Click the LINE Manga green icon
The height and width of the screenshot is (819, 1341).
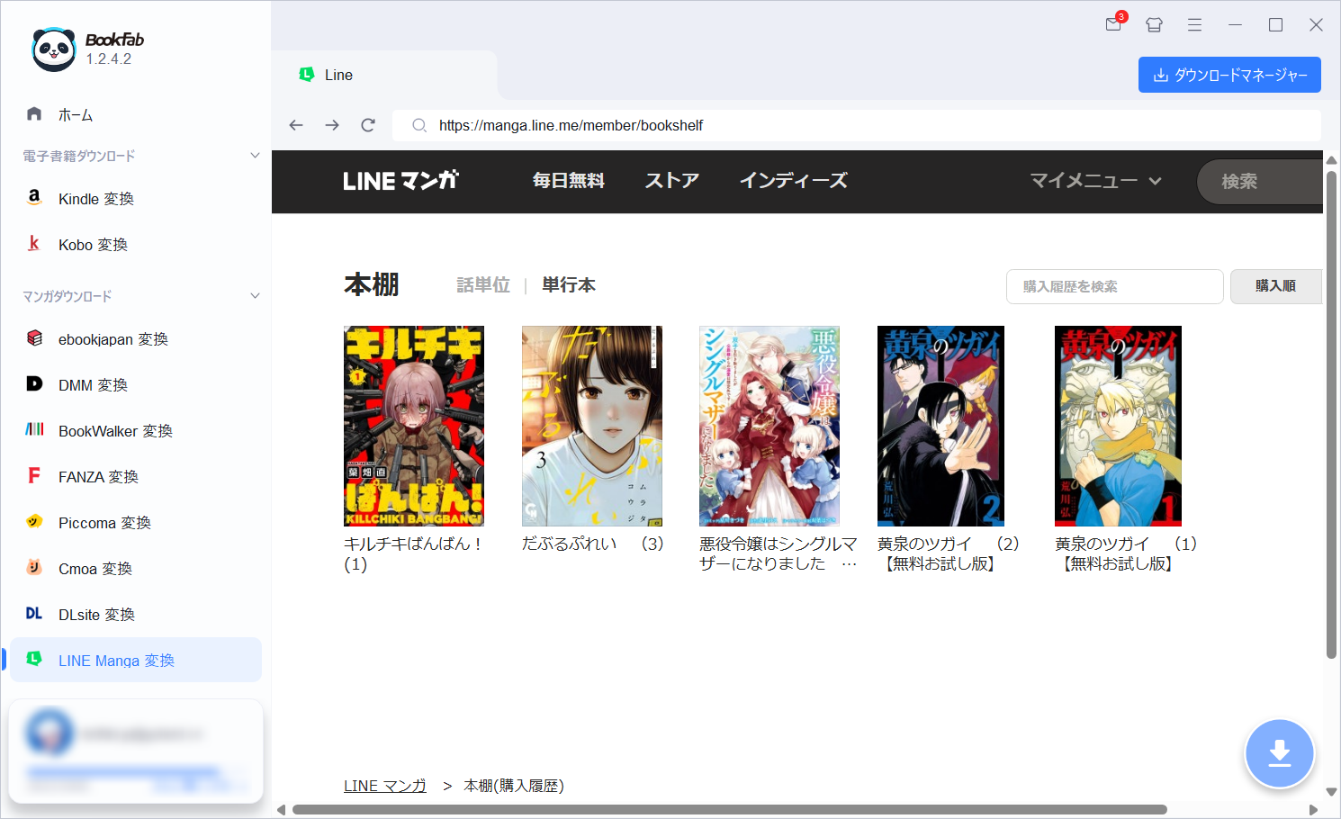tap(34, 659)
